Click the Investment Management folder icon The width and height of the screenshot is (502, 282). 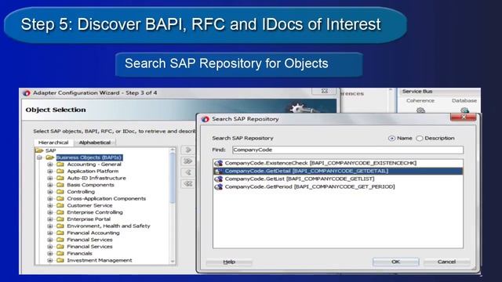pos(60,260)
